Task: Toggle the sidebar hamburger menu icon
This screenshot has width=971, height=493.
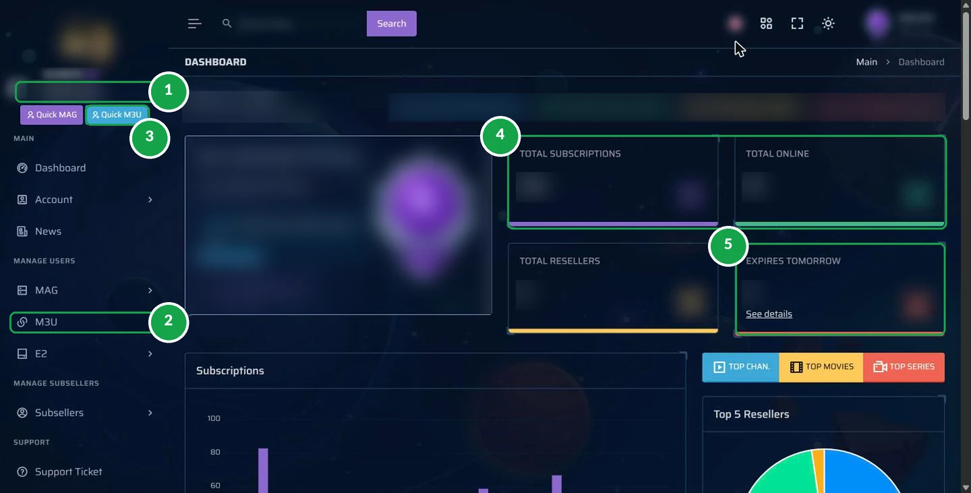Action: [194, 24]
